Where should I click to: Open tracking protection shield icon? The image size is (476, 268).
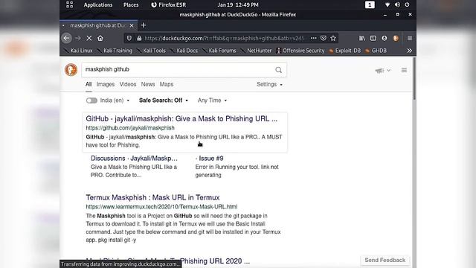(x=129, y=38)
